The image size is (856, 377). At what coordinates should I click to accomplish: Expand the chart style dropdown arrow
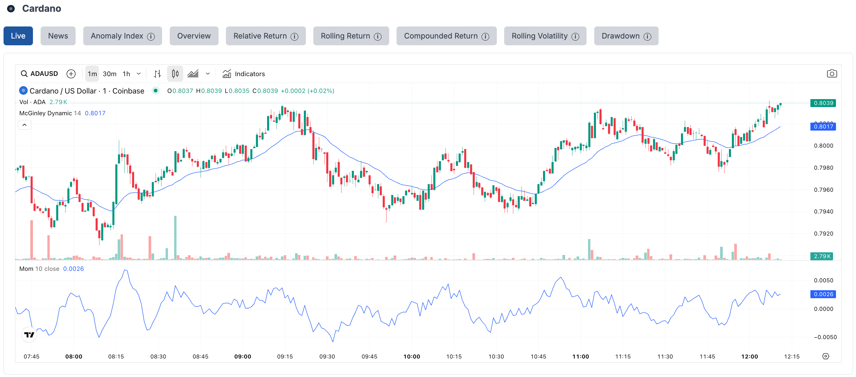click(208, 74)
